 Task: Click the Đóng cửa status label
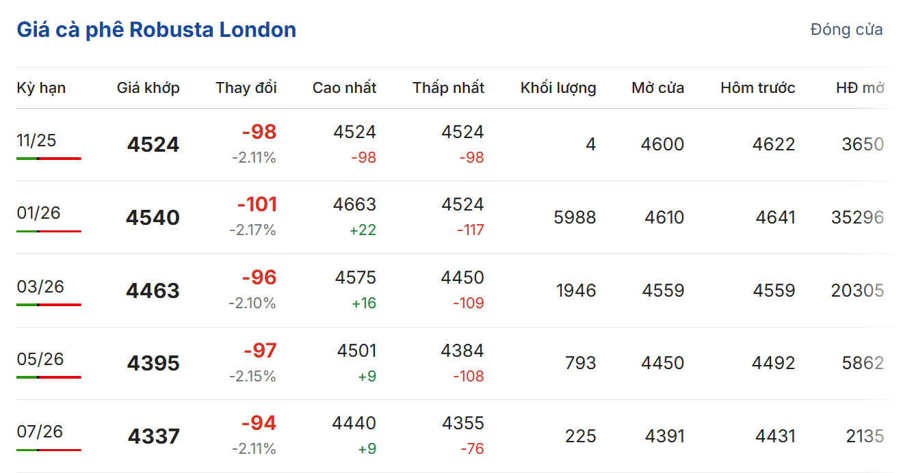pyautogui.click(x=846, y=30)
